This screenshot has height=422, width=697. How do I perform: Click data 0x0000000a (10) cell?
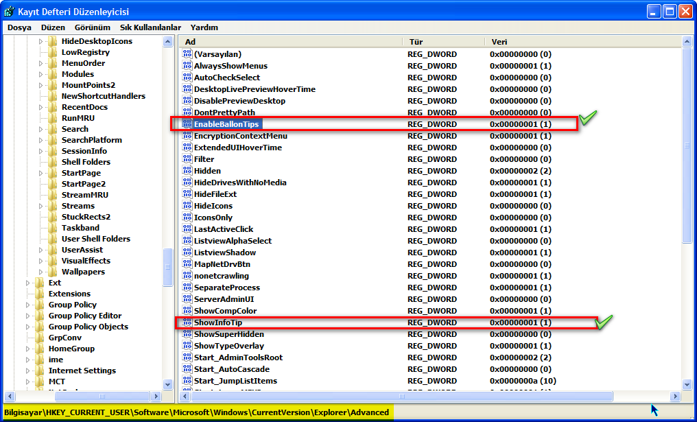pyautogui.click(x=523, y=381)
